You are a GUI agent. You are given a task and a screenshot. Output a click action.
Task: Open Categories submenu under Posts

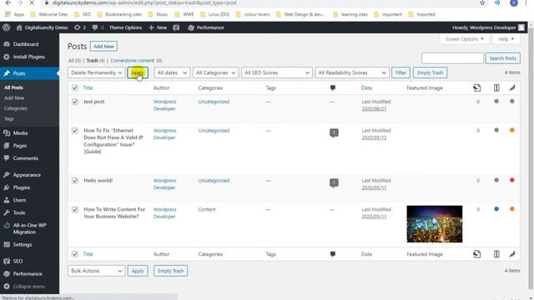click(x=16, y=108)
